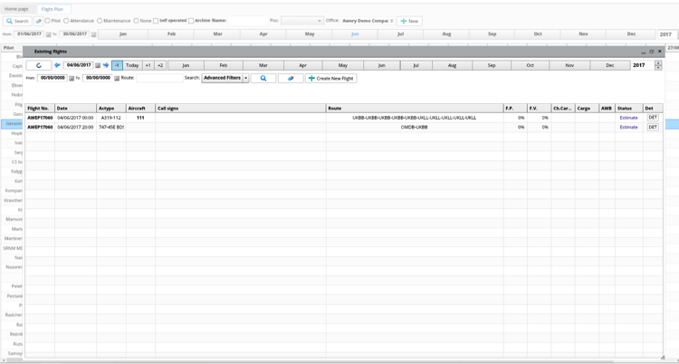Click the eraser clear filters button

click(291, 79)
